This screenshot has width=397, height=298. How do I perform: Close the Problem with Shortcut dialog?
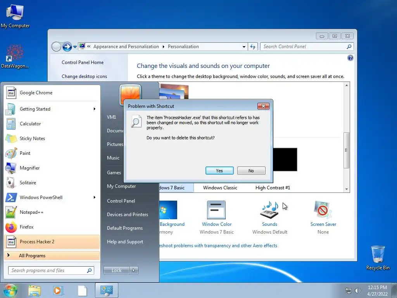point(263,106)
